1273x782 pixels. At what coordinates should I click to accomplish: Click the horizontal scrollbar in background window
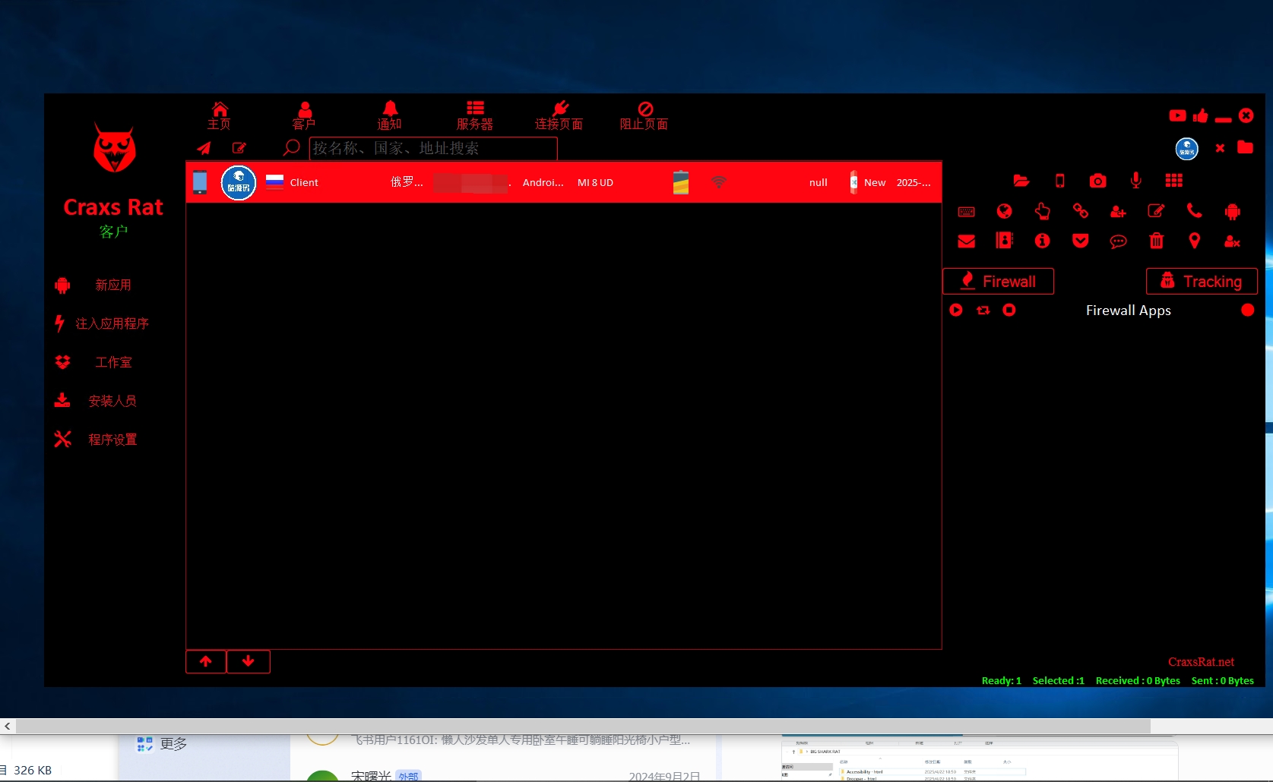tap(583, 727)
